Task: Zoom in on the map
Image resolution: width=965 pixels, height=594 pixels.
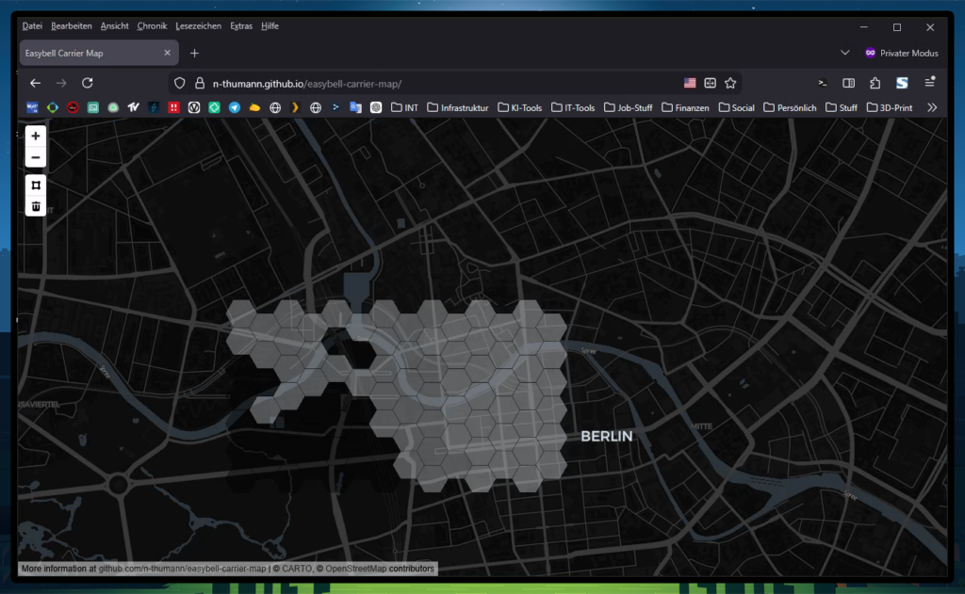Action: point(36,136)
